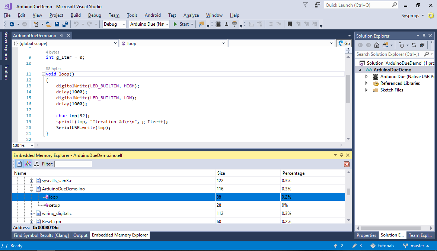The width and height of the screenshot is (437, 251).
Task: Collapse the ArduinoDueDemo.ino tree node
Action: click(32, 189)
